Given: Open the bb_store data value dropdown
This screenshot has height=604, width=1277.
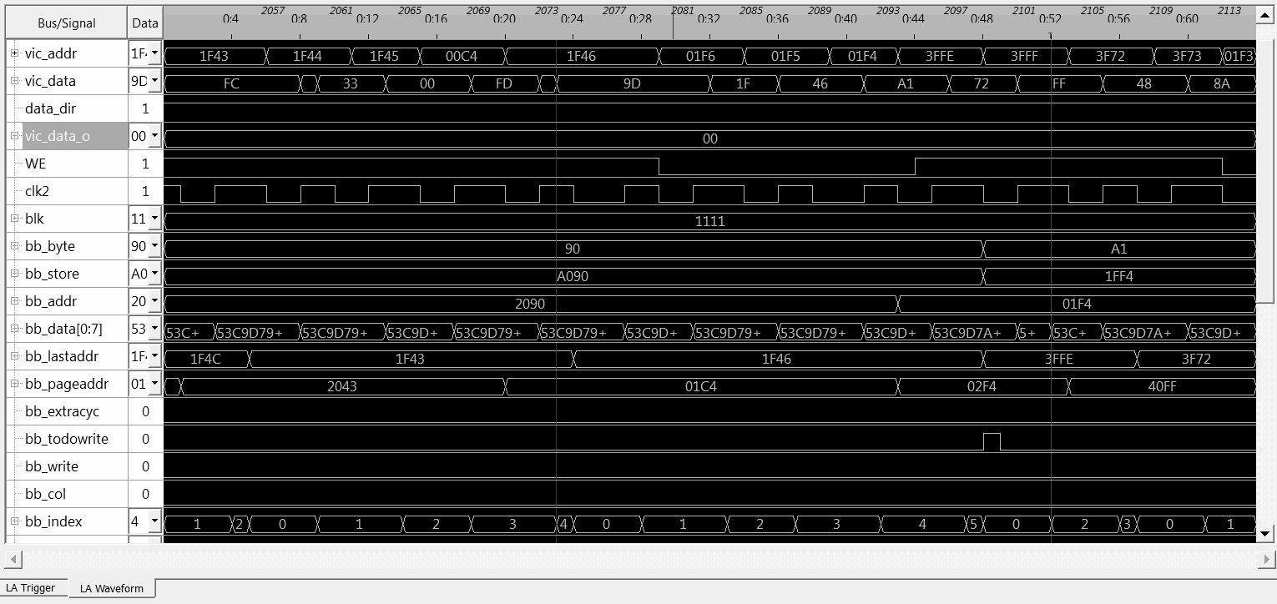Looking at the screenshot, I should pos(154,274).
